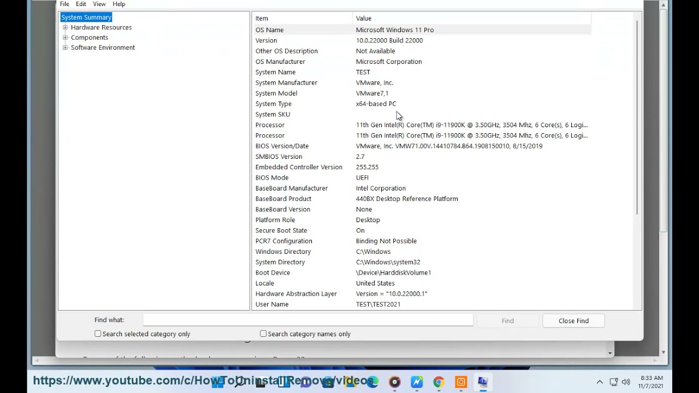Open the Help menu

[119, 4]
